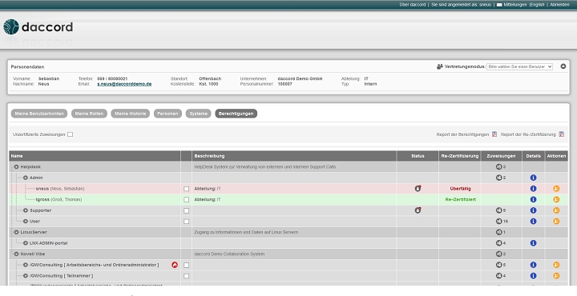Select the Berechtigungen tab
The height and width of the screenshot is (296, 577).
pos(236,114)
